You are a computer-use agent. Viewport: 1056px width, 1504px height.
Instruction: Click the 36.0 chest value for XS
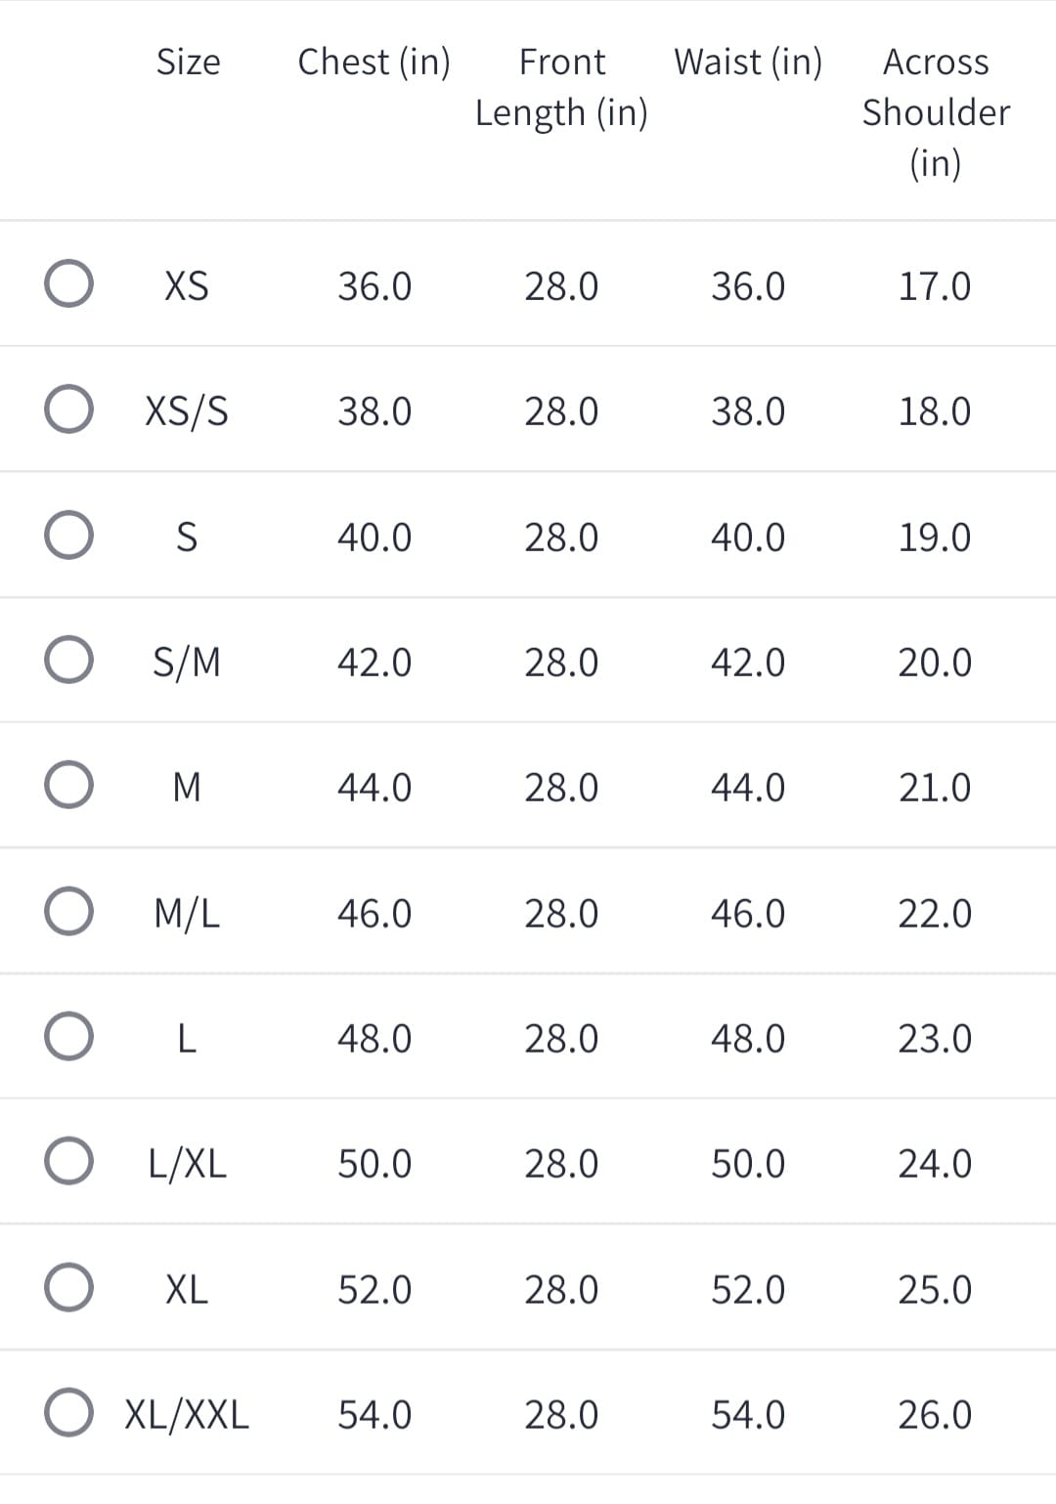tap(374, 286)
